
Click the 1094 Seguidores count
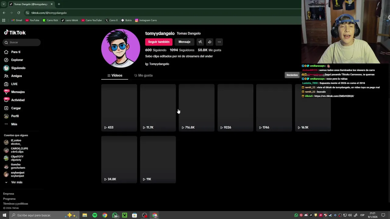tap(182, 50)
